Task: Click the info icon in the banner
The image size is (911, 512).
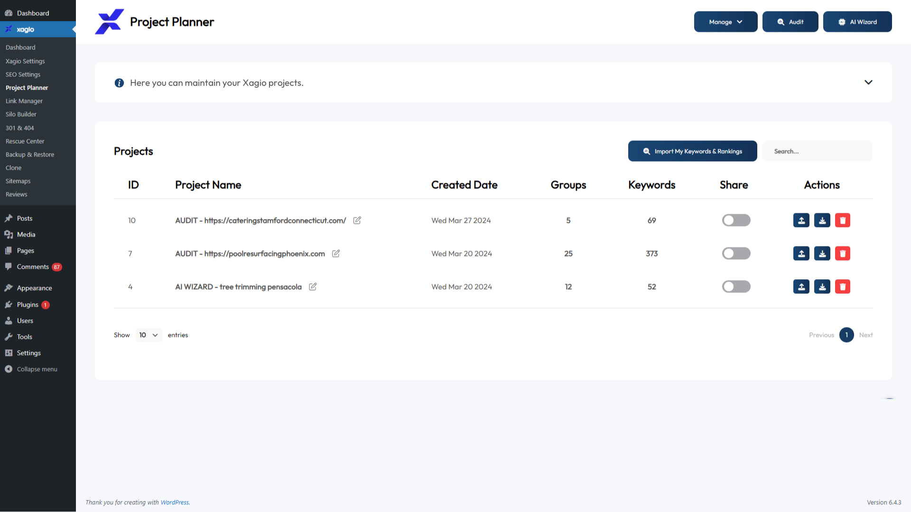Action: point(119,82)
